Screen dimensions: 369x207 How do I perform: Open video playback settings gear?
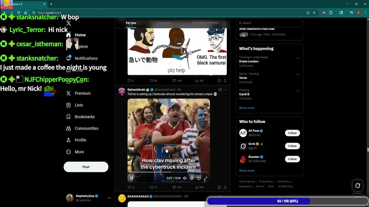192,178
